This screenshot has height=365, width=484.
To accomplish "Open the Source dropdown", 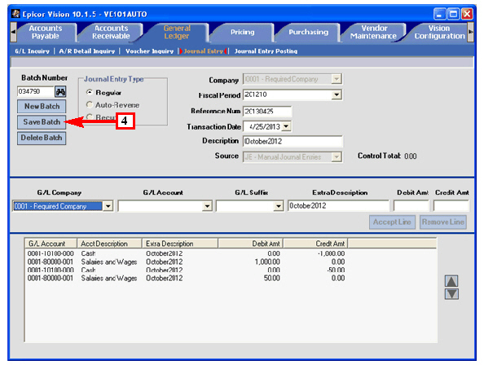I will pos(337,157).
